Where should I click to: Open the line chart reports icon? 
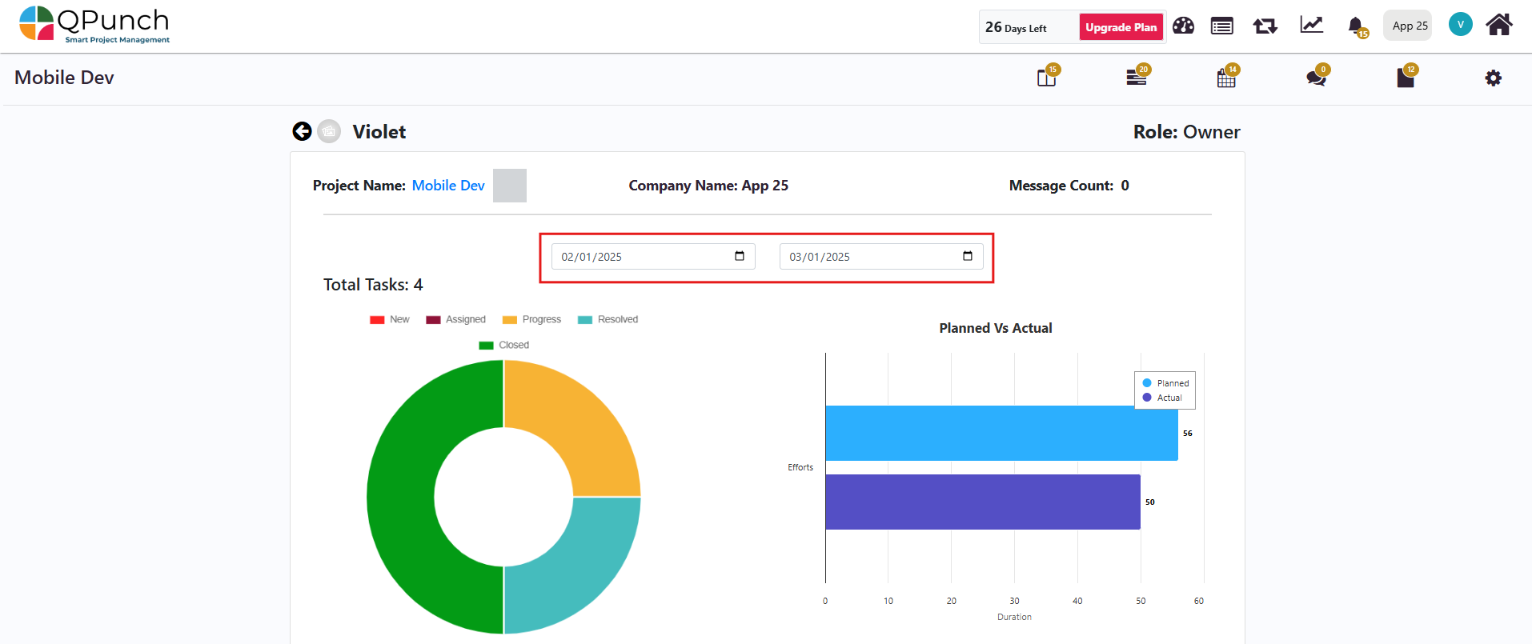tap(1311, 25)
